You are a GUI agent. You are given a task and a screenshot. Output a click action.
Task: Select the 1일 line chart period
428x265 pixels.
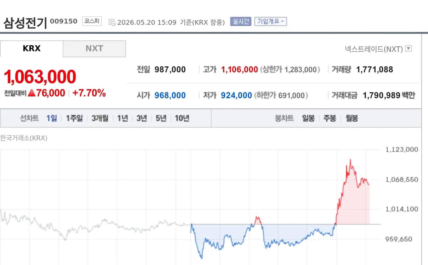(x=52, y=118)
